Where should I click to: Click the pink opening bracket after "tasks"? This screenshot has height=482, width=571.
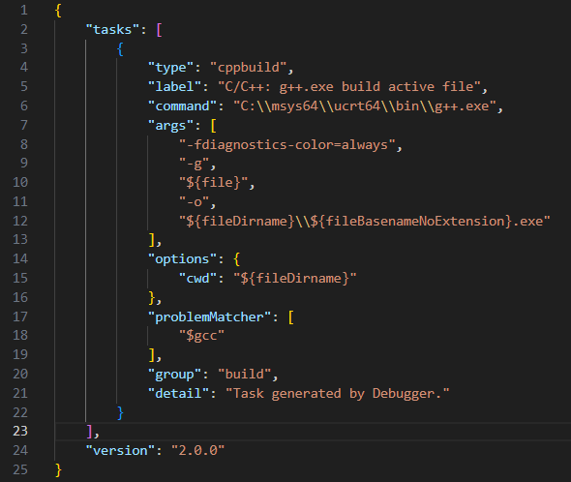pyautogui.click(x=159, y=29)
